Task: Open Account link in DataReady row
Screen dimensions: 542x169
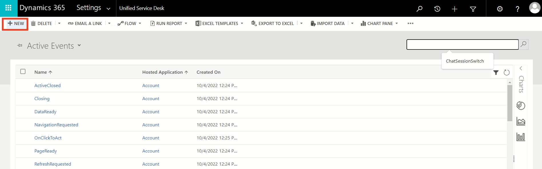Action: (151, 112)
